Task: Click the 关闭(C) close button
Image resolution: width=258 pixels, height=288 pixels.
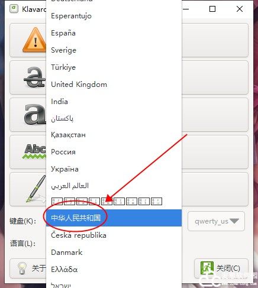Action: click(x=221, y=268)
